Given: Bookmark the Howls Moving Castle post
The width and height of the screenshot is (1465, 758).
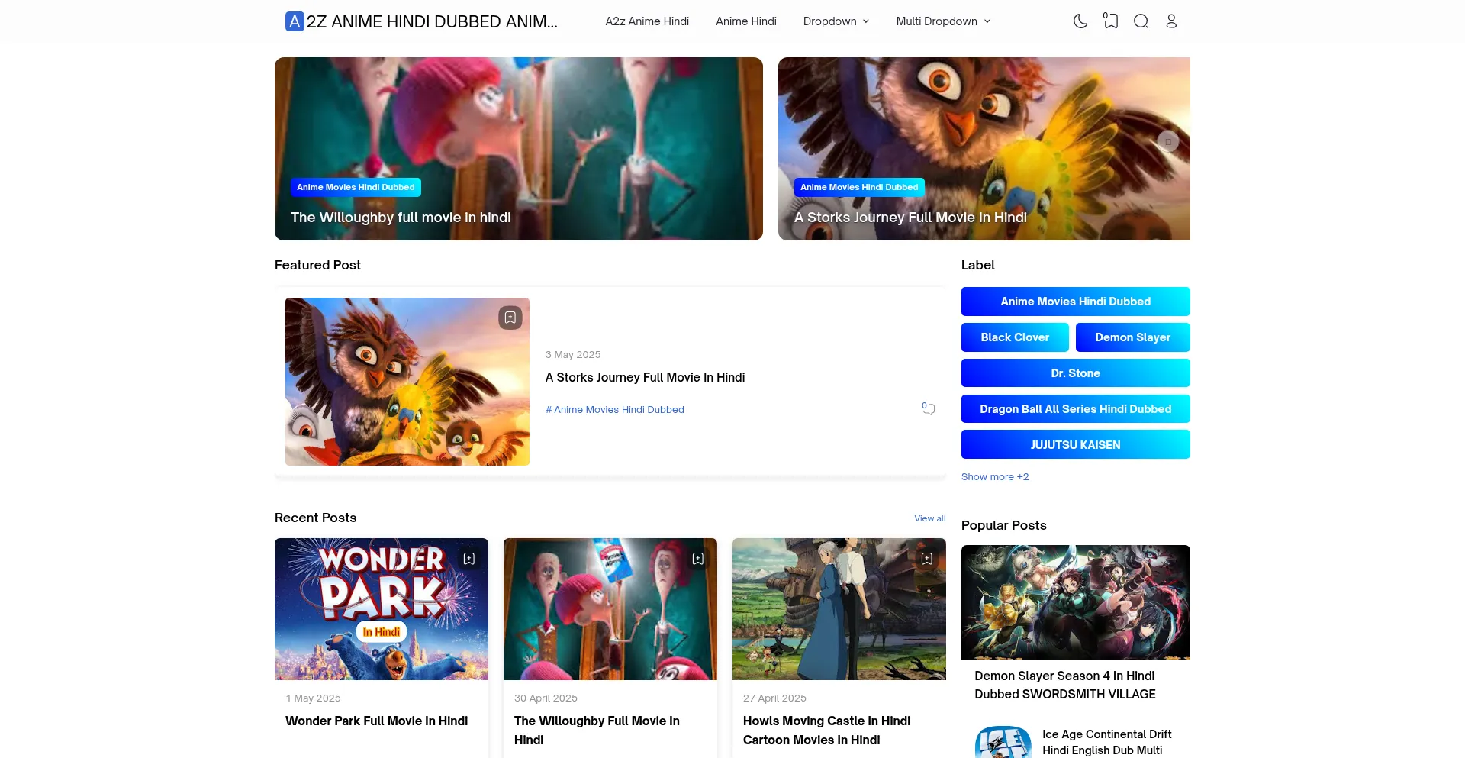Looking at the screenshot, I should point(926,559).
